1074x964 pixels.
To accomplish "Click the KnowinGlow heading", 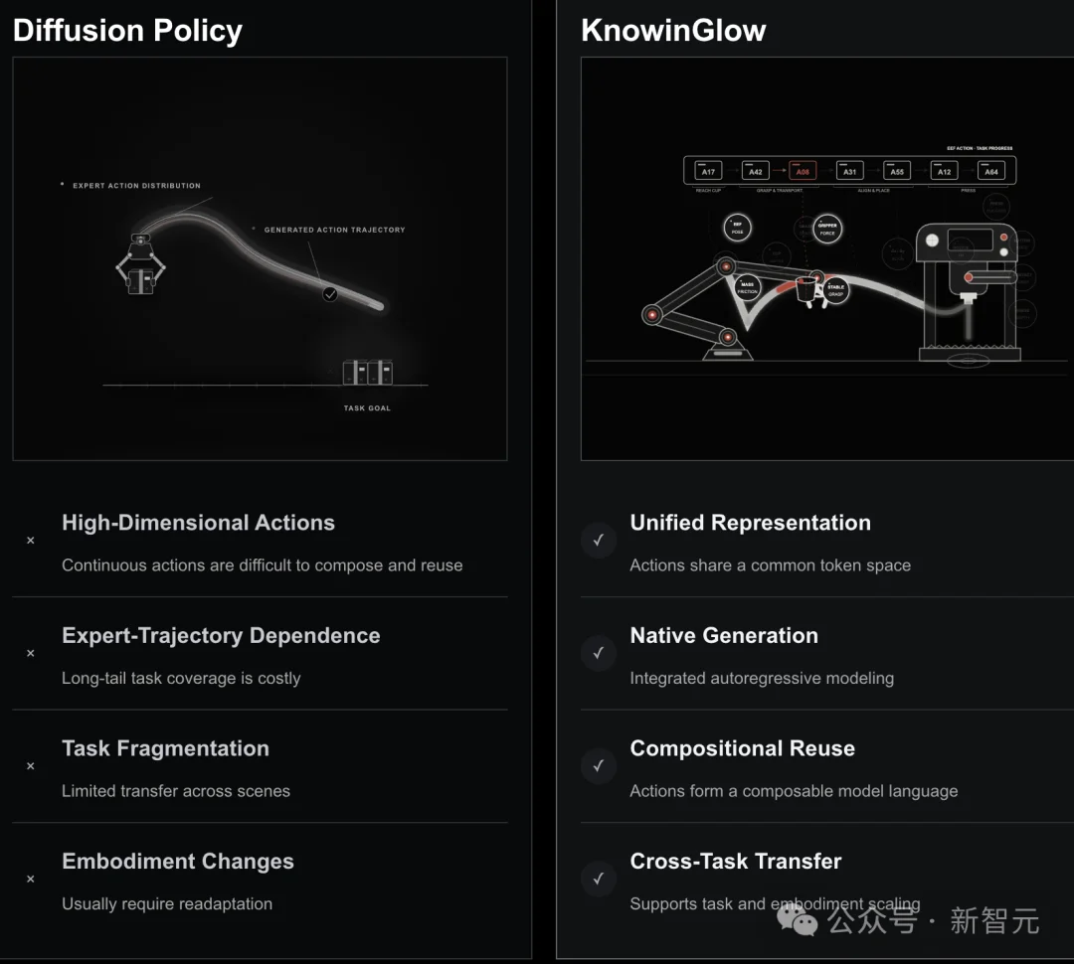I will coord(673,31).
